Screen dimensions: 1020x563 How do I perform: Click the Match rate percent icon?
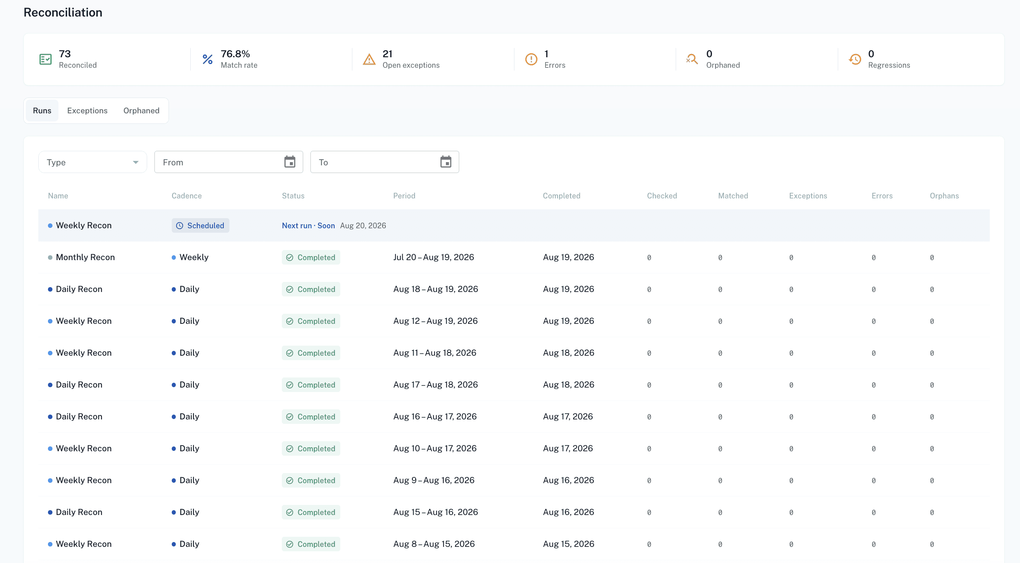(x=208, y=59)
